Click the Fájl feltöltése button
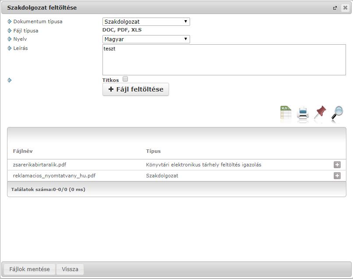Viewport: 353px width, 279px height. 135,89
